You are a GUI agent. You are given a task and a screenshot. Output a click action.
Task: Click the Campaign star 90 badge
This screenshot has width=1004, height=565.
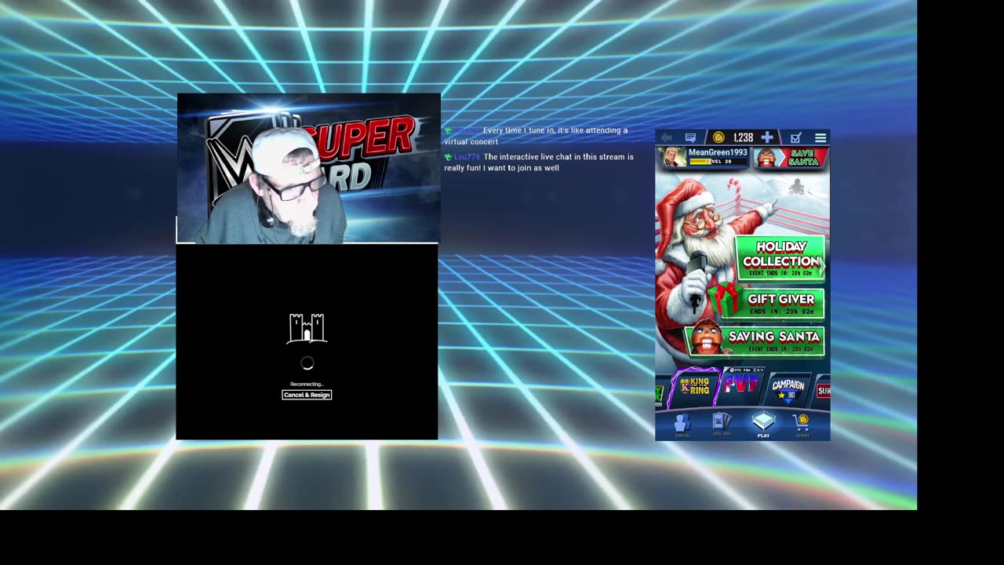tap(788, 395)
